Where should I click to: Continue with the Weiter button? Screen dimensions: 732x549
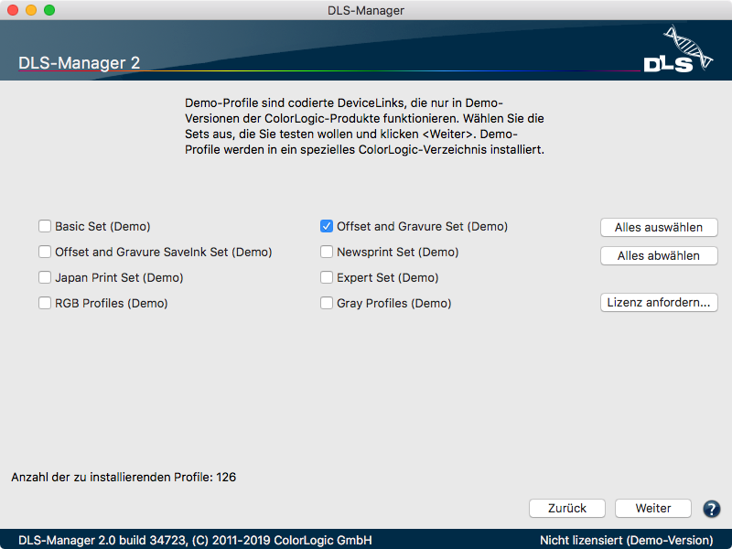pos(652,509)
